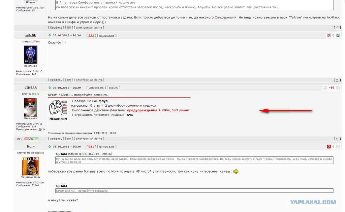Open дезинформационного кодекса link
The height and width of the screenshot is (212, 345).
coord(132,106)
